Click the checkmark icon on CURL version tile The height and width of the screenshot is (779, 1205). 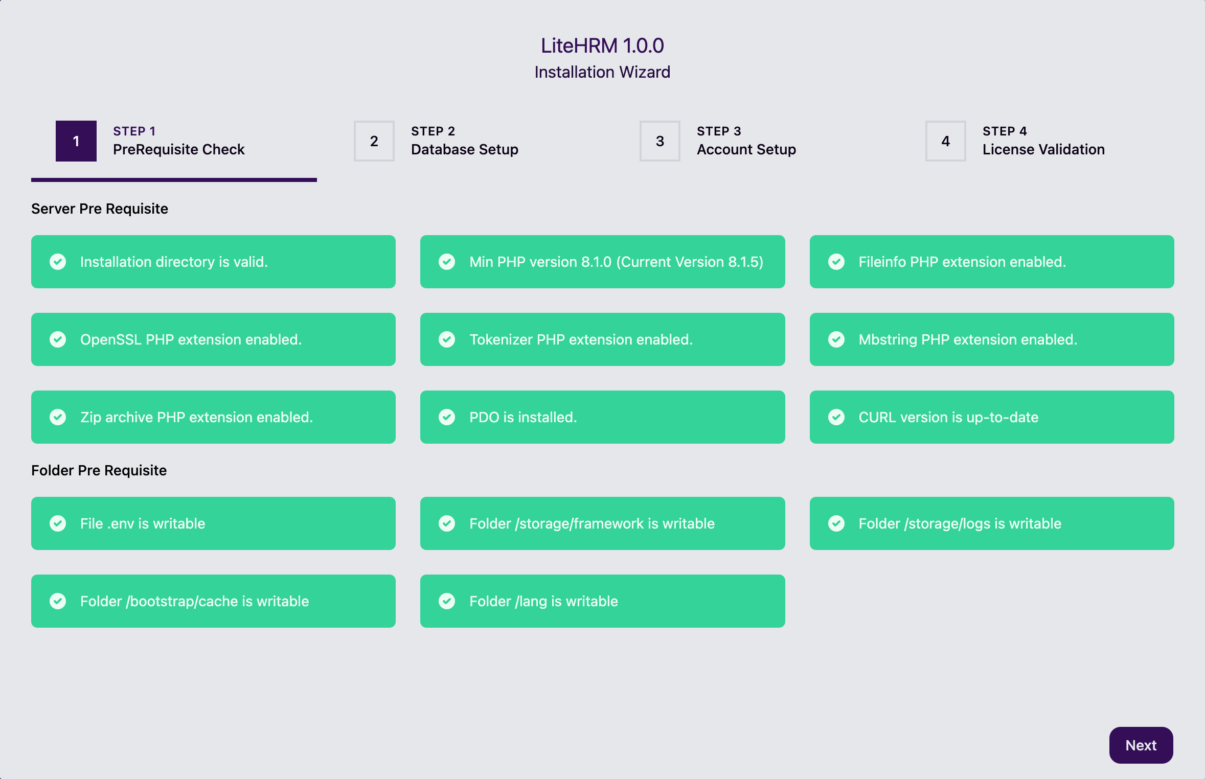(837, 417)
